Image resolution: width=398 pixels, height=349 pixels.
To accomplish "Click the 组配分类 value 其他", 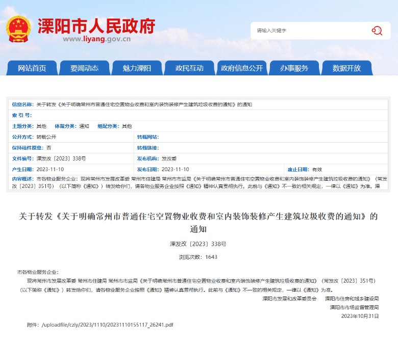I will coord(127,126).
